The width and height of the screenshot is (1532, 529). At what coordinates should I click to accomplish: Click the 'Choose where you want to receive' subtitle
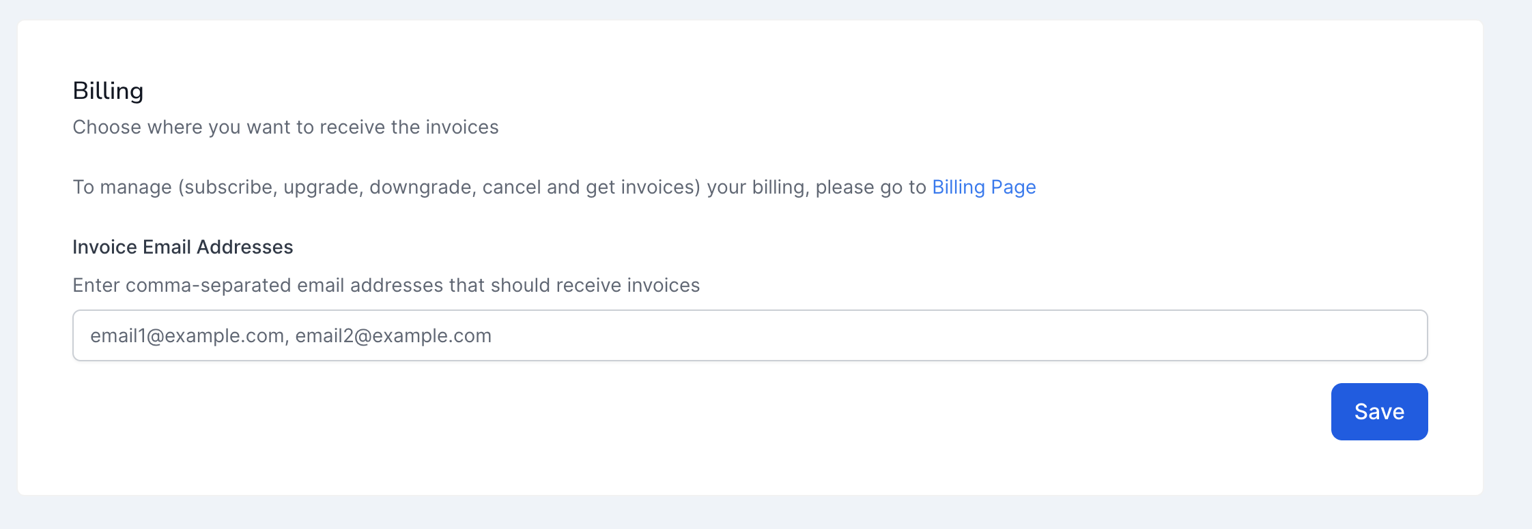(285, 127)
